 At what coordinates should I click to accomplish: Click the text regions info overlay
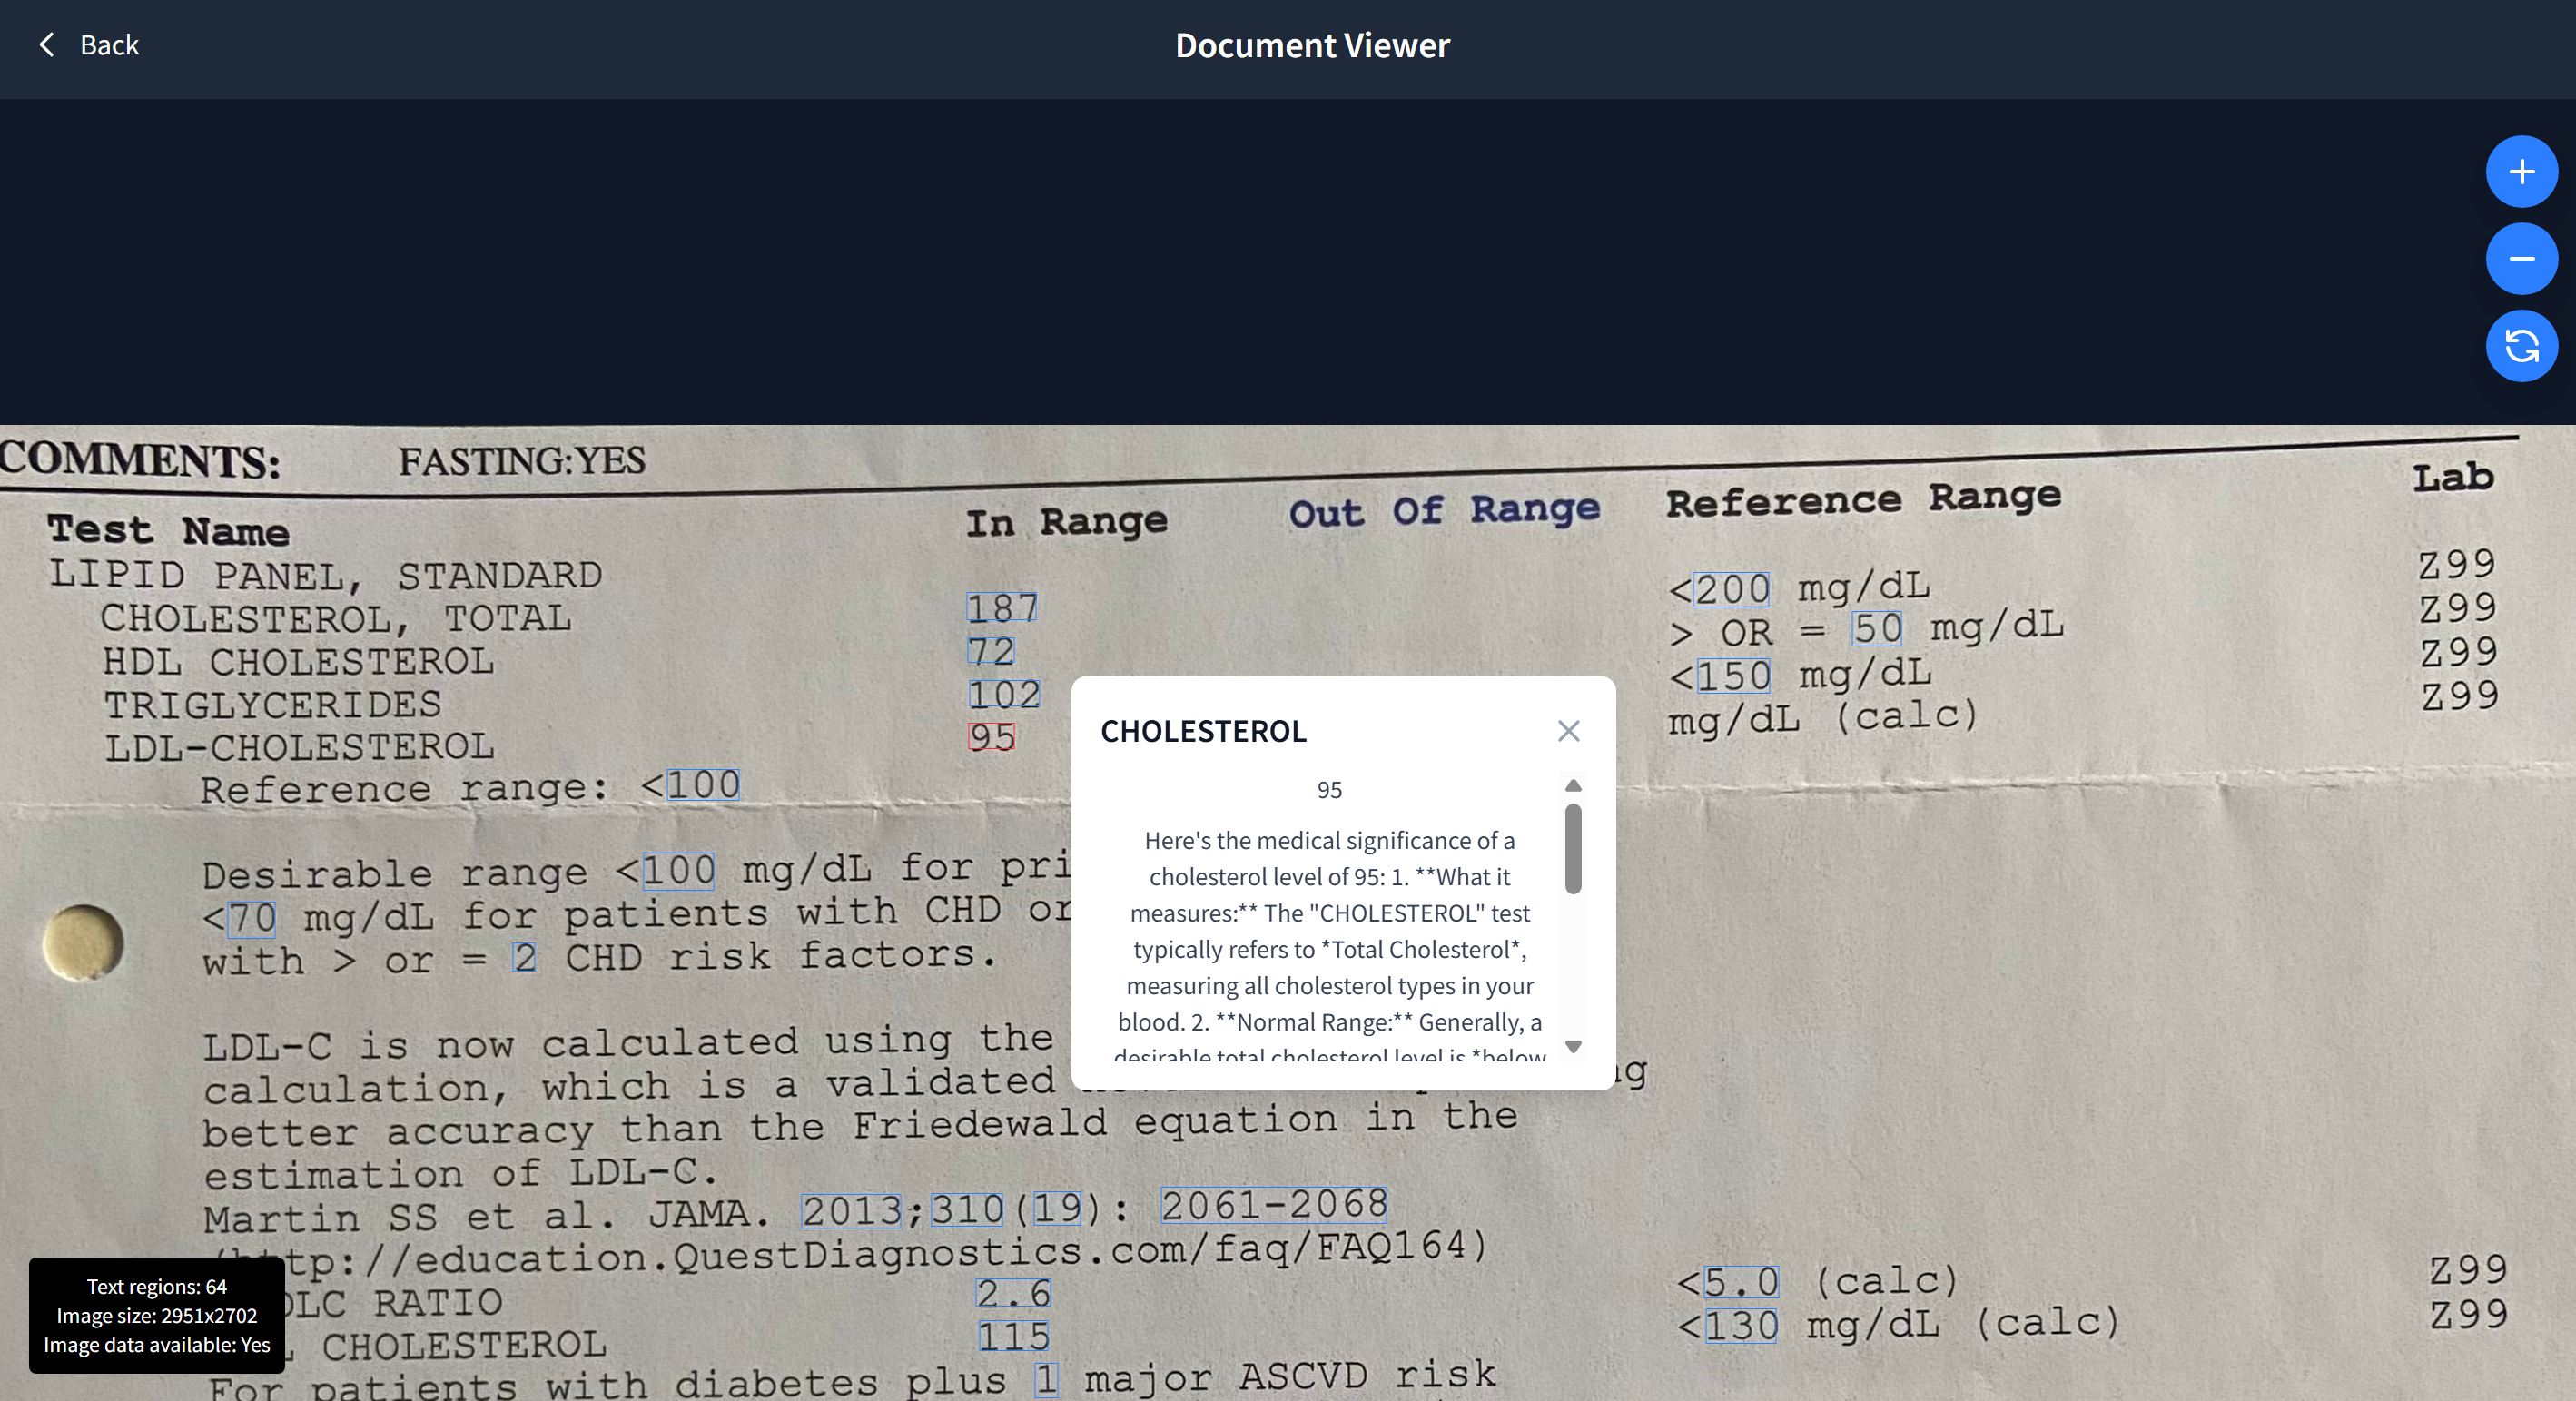(x=157, y=1315)
